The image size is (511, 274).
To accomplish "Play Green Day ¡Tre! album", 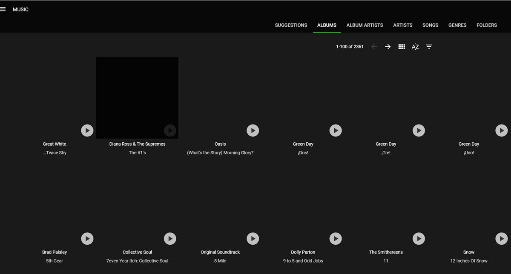I will [x=419, y=130].
